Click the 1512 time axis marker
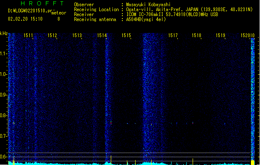The height and width of the screenshot is (165, 260). pos(52,35)
